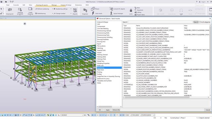The image size is (212, 119).
Task: Expand the Change number dropdown arrow
Action: point(71,14)
